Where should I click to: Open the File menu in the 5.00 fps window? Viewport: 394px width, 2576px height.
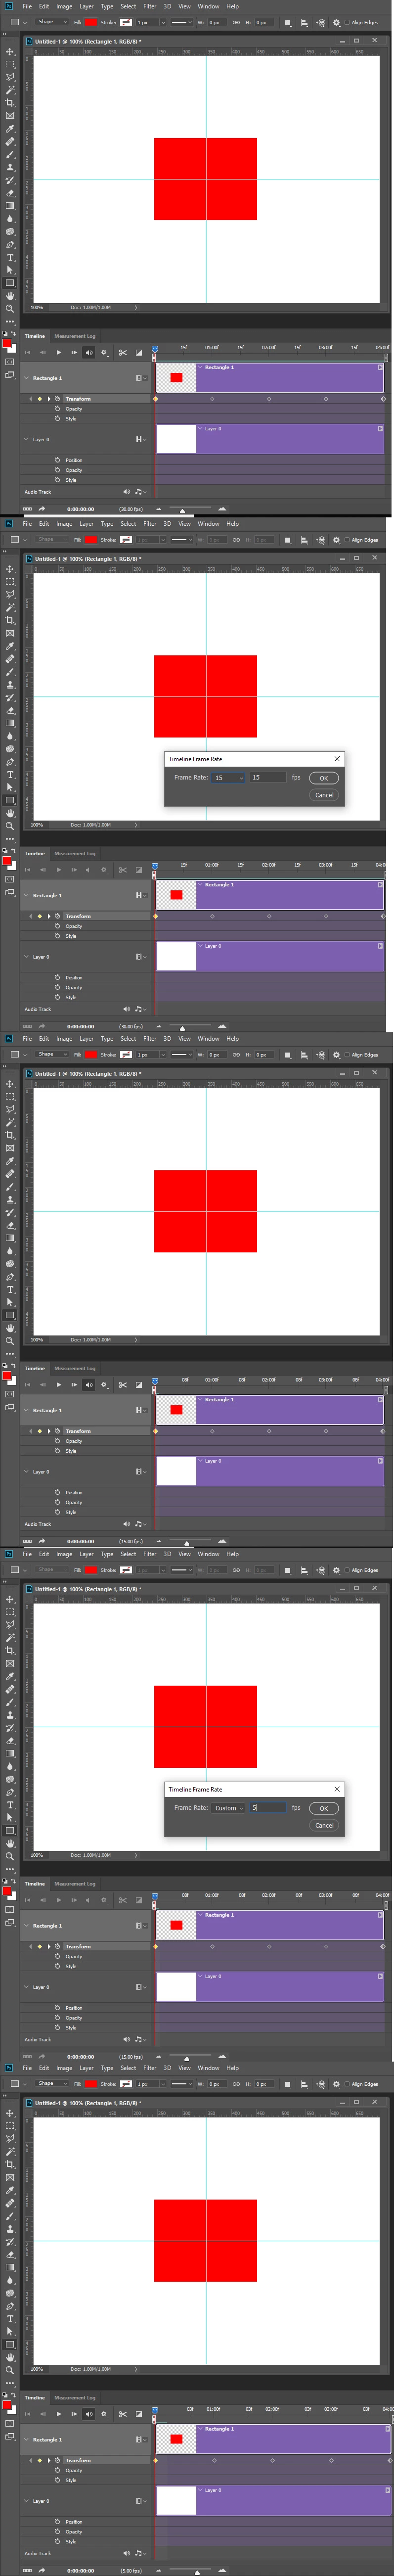coord(27,2067)
